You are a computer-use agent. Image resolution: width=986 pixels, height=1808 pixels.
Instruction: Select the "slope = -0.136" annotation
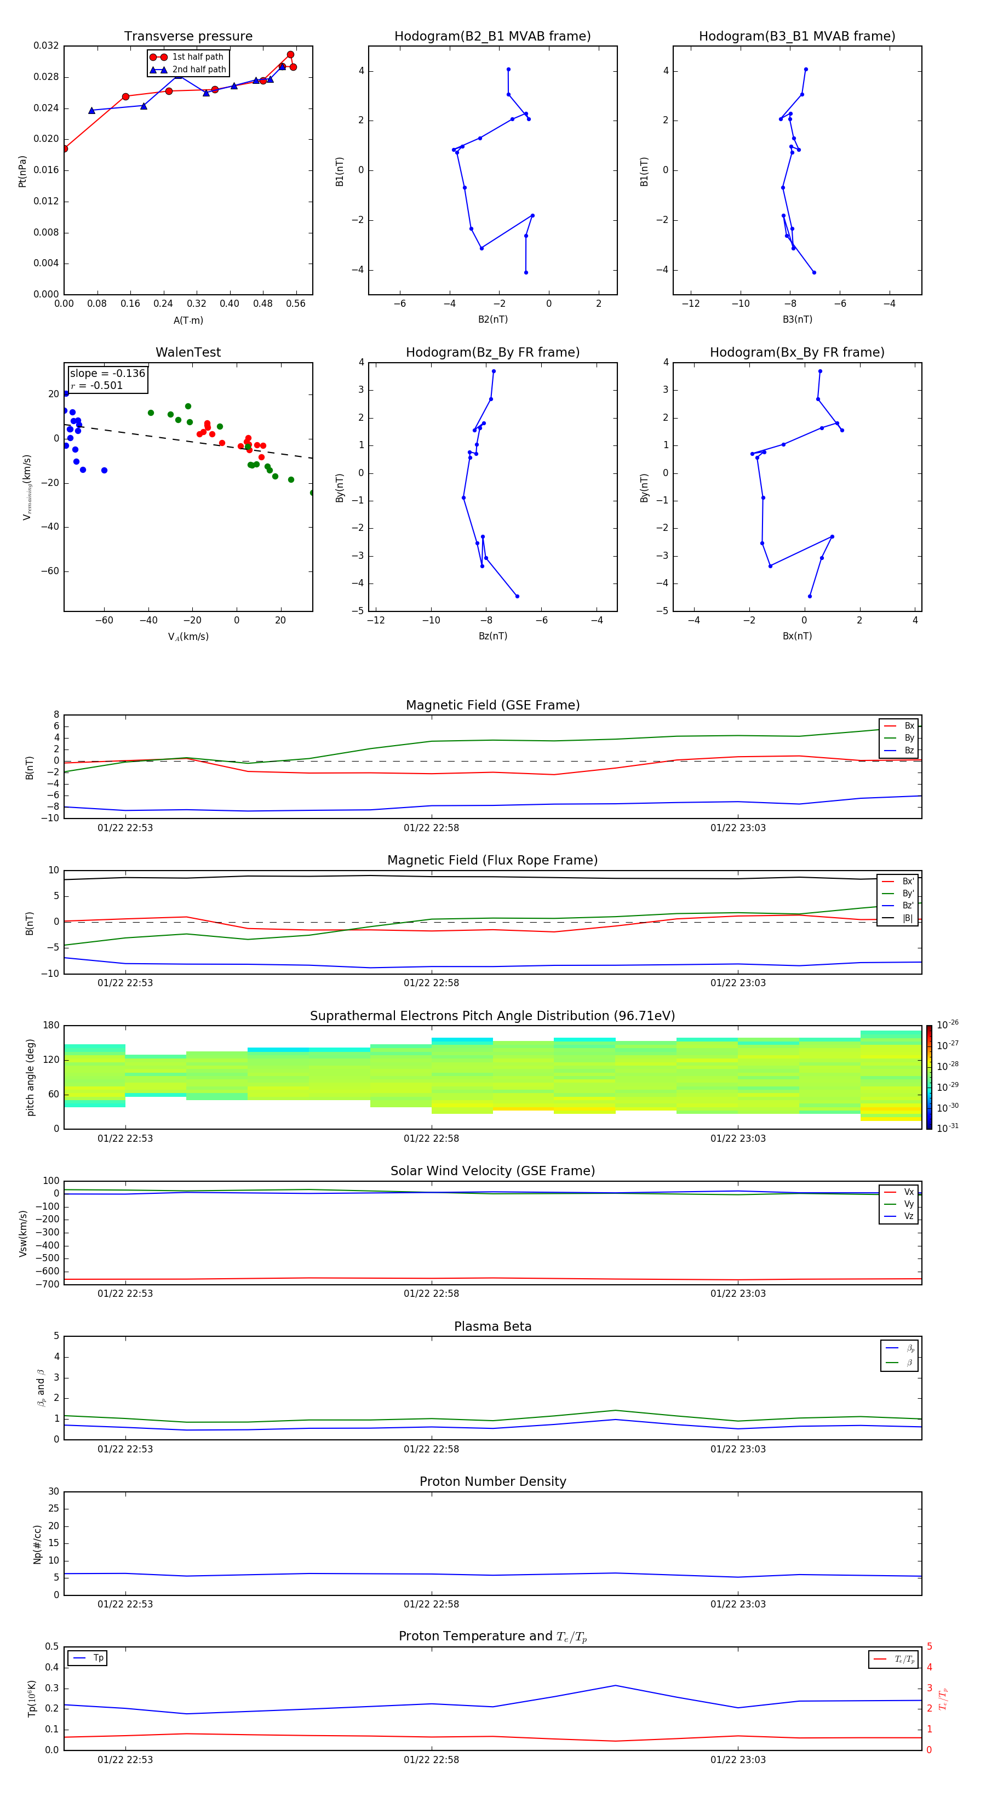pyautogui.click(x=107, y=374)
